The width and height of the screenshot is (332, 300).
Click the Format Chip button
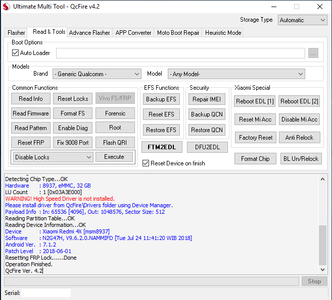[x=255, y=159]
